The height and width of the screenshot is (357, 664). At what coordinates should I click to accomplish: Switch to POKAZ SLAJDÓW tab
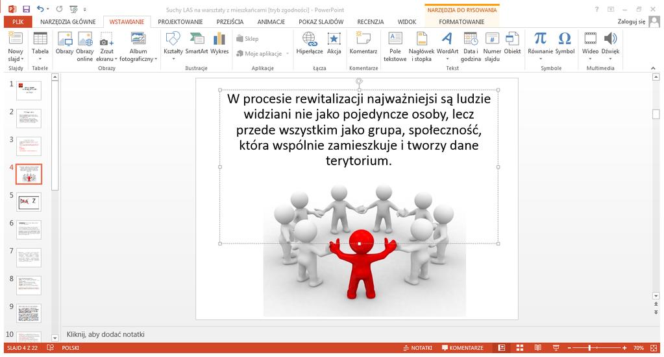click(x=321, y=21)
